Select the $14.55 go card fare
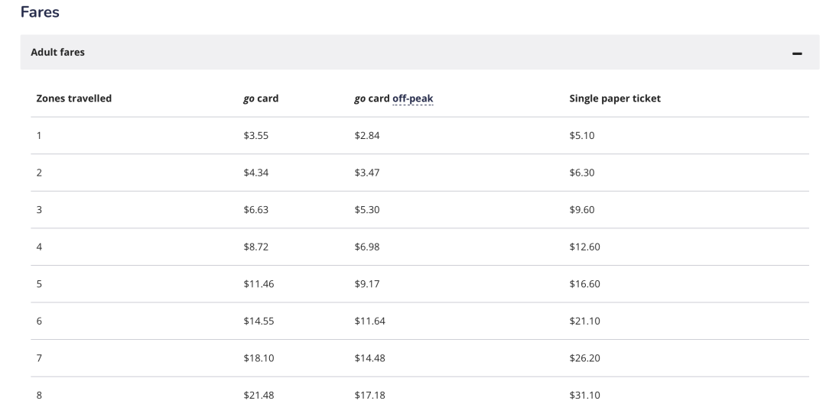This screenshot has width=826, height=420. click(x=259, y=321)
